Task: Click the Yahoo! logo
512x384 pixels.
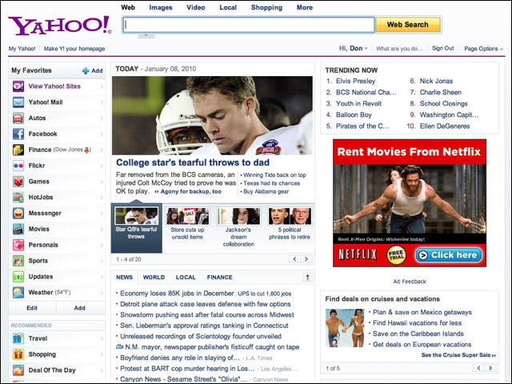Action: 60,26
